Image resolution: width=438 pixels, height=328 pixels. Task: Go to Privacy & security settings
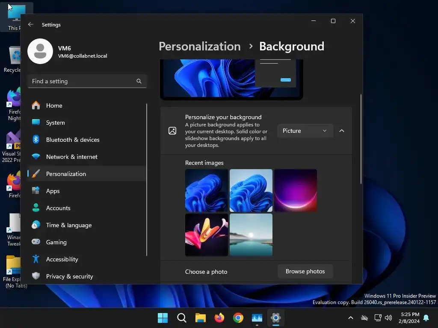[86, 276]
